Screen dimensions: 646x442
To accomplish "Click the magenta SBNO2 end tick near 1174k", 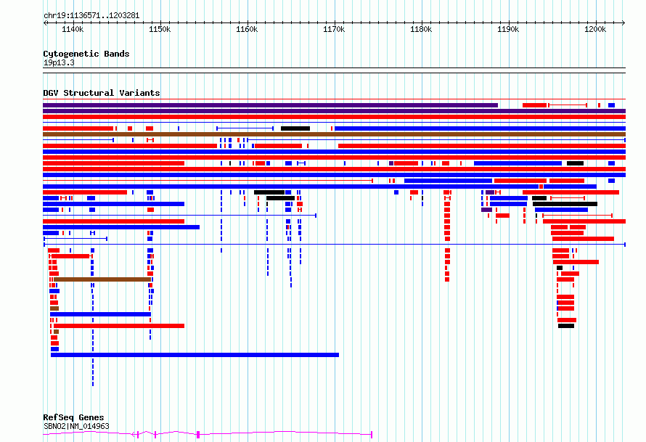I will tap(372, 434).
